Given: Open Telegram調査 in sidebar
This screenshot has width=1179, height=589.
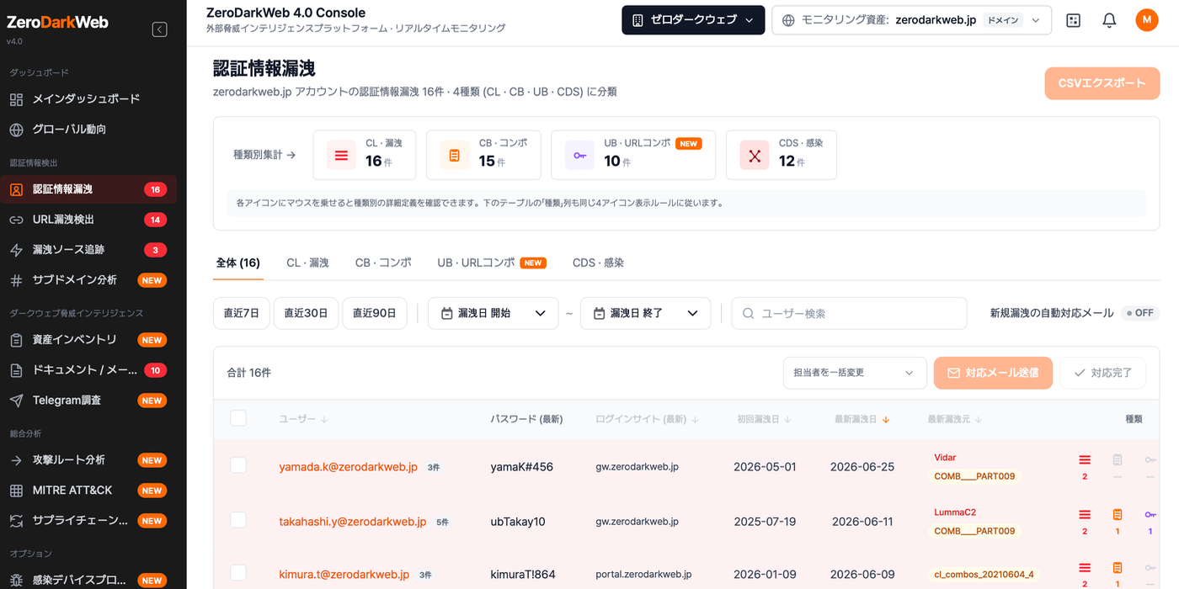Looking at the screenshot, I should [88, 401].
